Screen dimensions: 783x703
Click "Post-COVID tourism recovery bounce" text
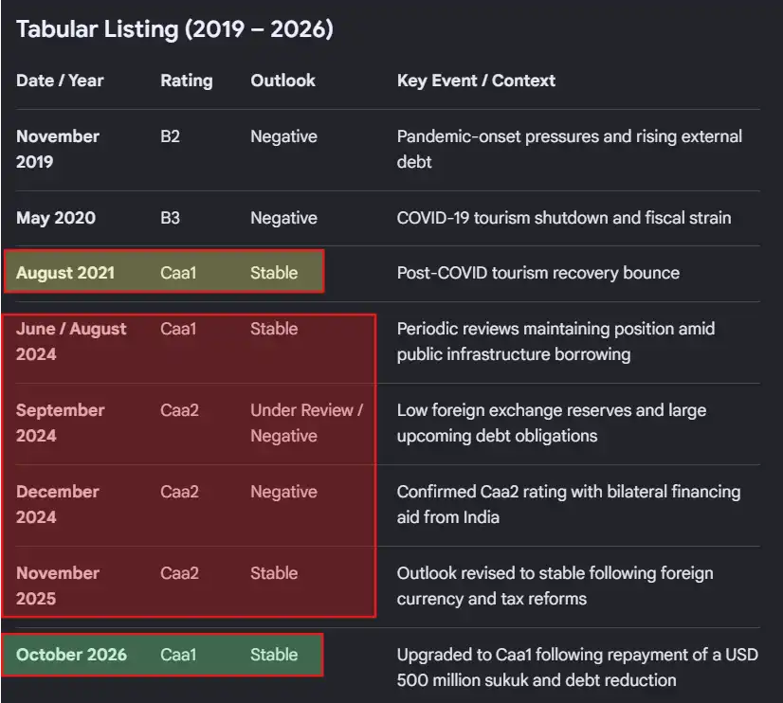coord(537,273)
